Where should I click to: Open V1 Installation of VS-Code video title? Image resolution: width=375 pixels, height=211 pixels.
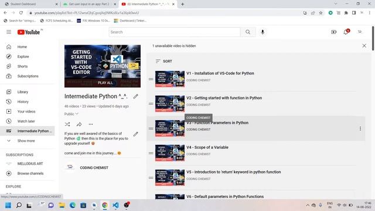220,73
